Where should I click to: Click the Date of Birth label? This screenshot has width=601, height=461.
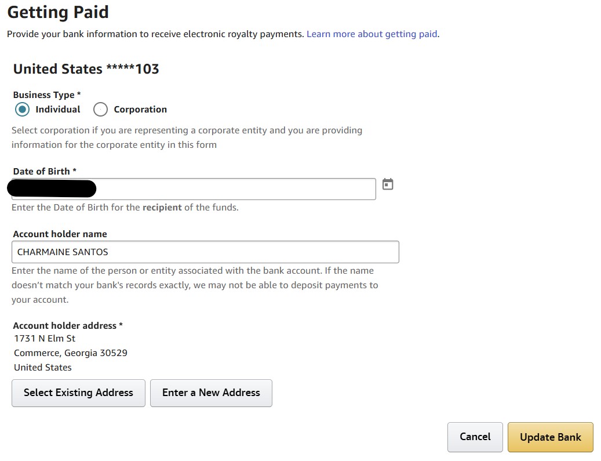[45, 172]
